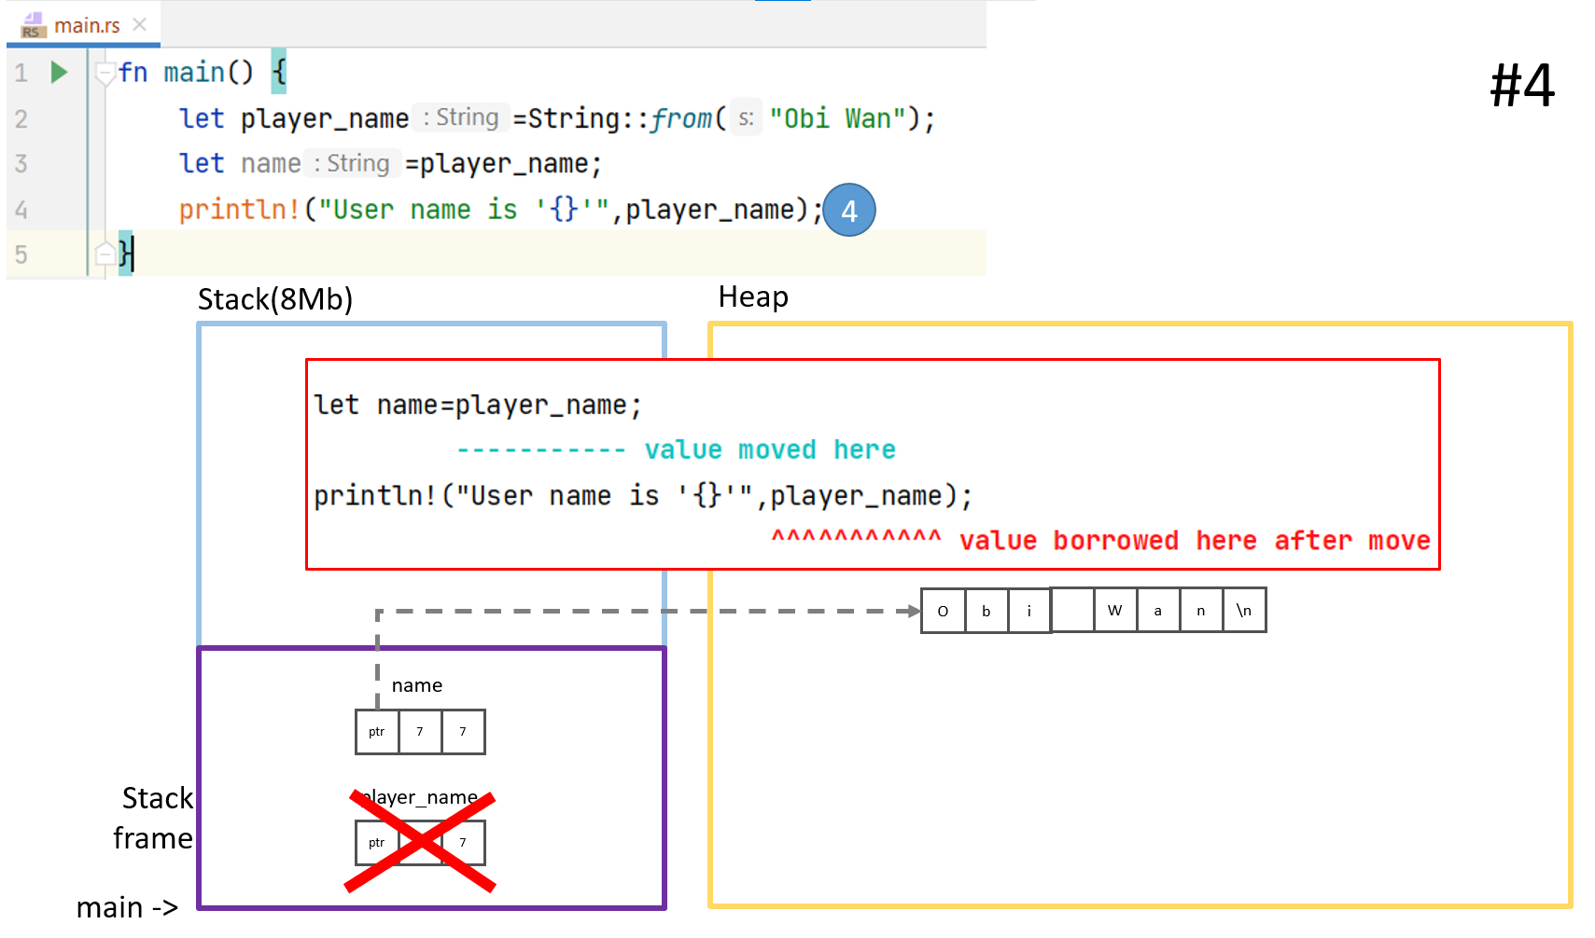Image resolution: width=1595 pixels, height=938 pixels.
Task: Click the 'value moved here' message
Action: 769,449
